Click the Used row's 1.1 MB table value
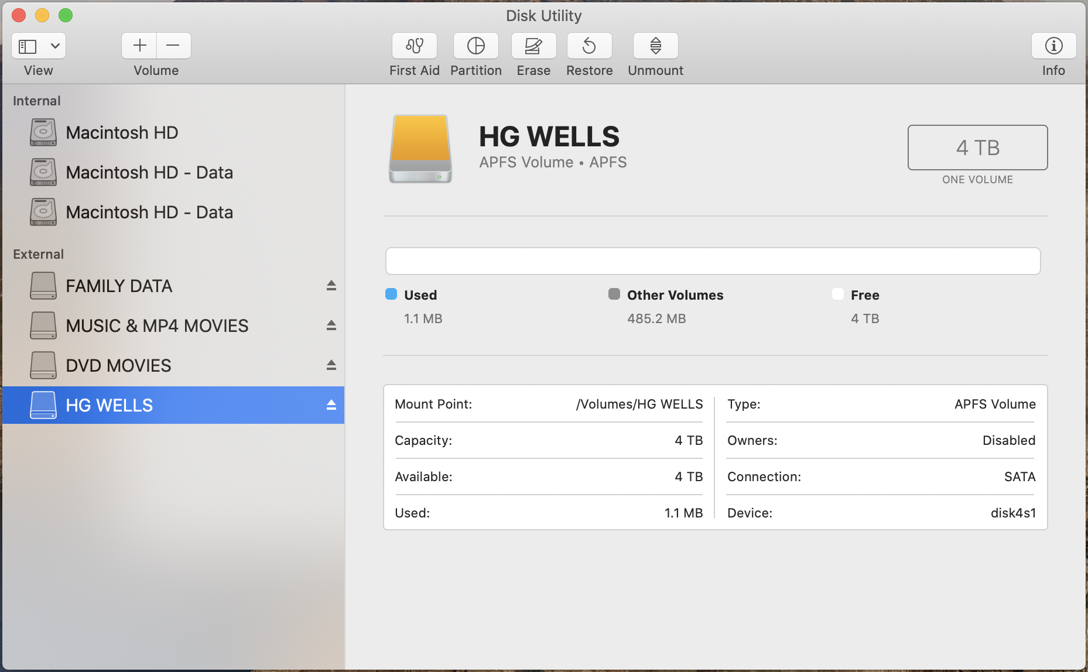The width and height of the screenshot is (1088, 672). [x=683, y=513]
